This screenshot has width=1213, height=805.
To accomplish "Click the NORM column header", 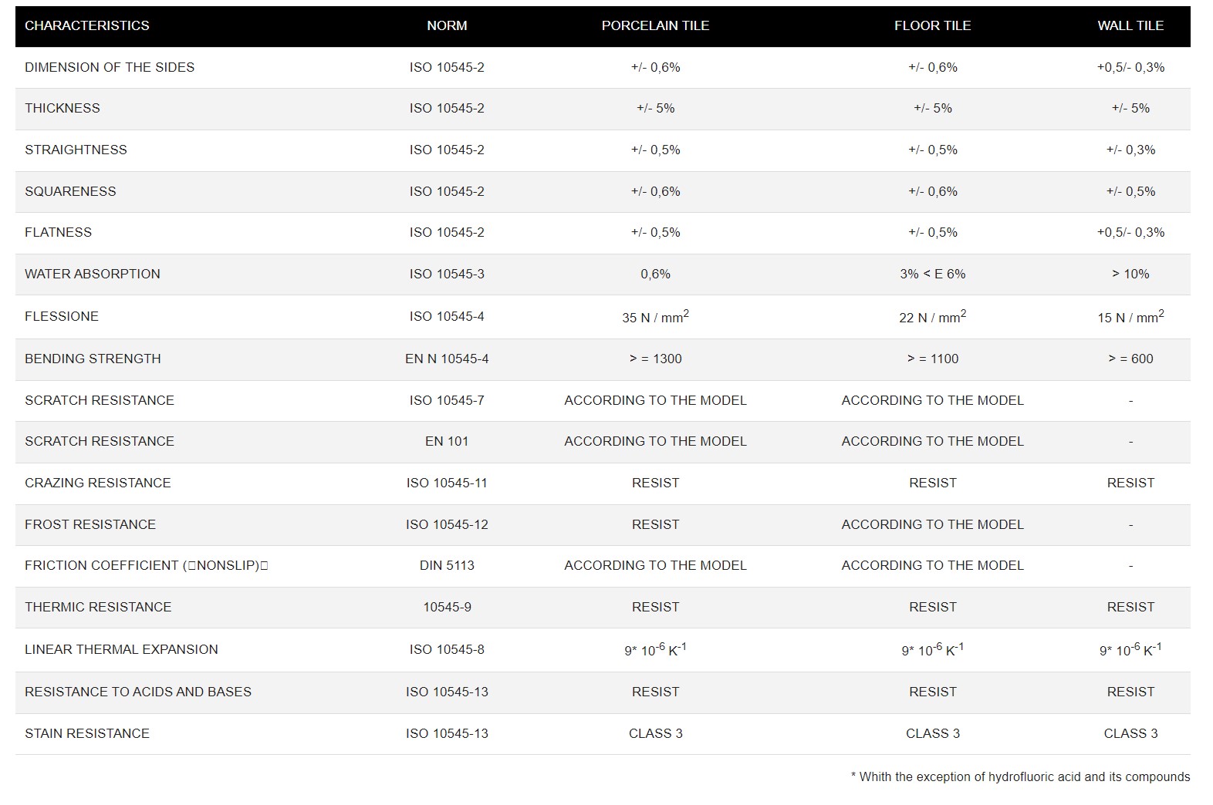I will pos(447,25).
